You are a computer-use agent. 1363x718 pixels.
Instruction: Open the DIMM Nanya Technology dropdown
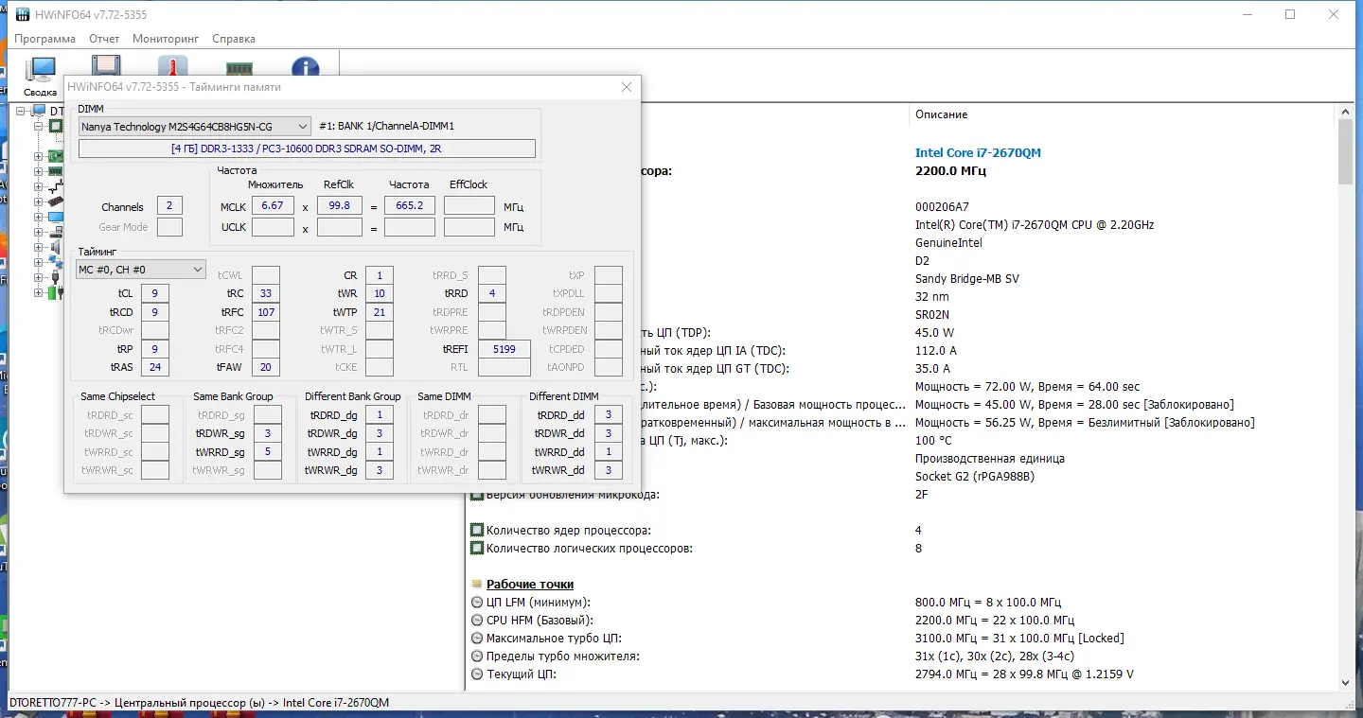click(194, 126)
